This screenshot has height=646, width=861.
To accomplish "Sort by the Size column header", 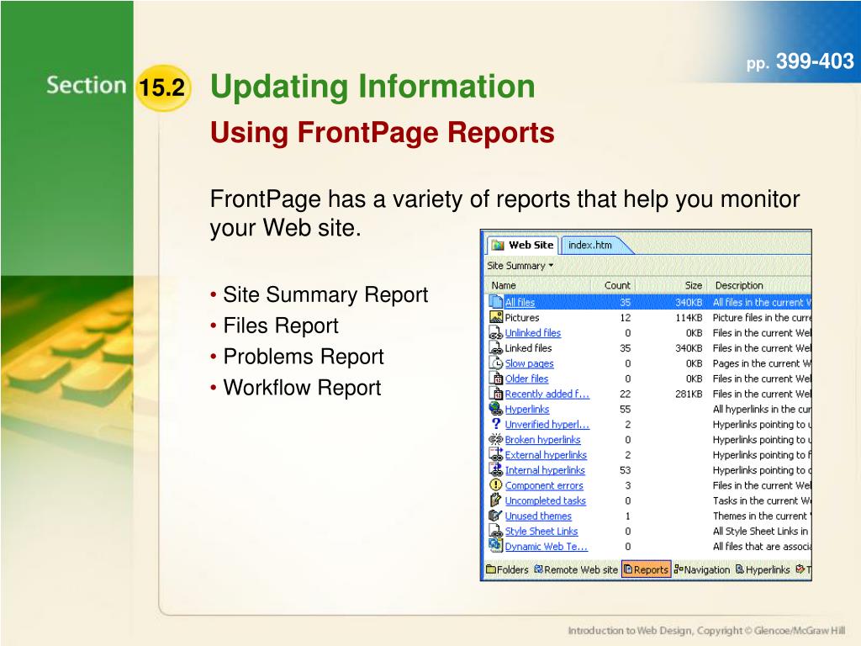I will (694, 286).
